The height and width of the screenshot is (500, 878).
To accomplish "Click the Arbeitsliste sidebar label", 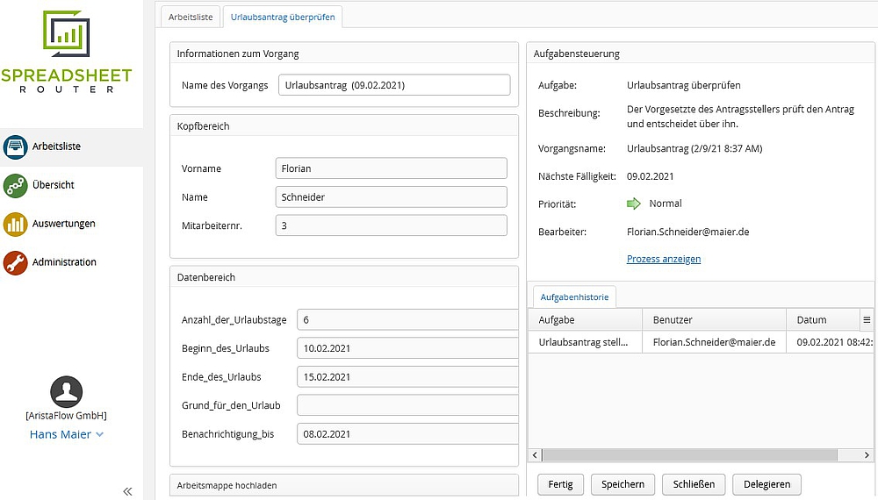I will point(56,146).
